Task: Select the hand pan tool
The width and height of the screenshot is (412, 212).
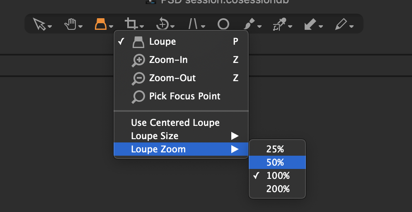Action: click(x=70, y=24)
